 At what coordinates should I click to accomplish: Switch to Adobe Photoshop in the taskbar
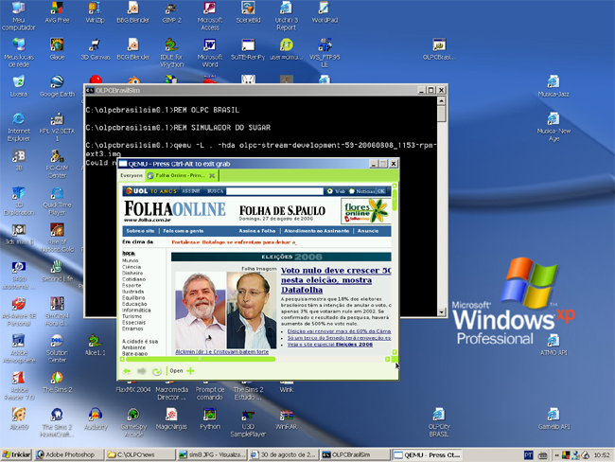tap(65, 454)
